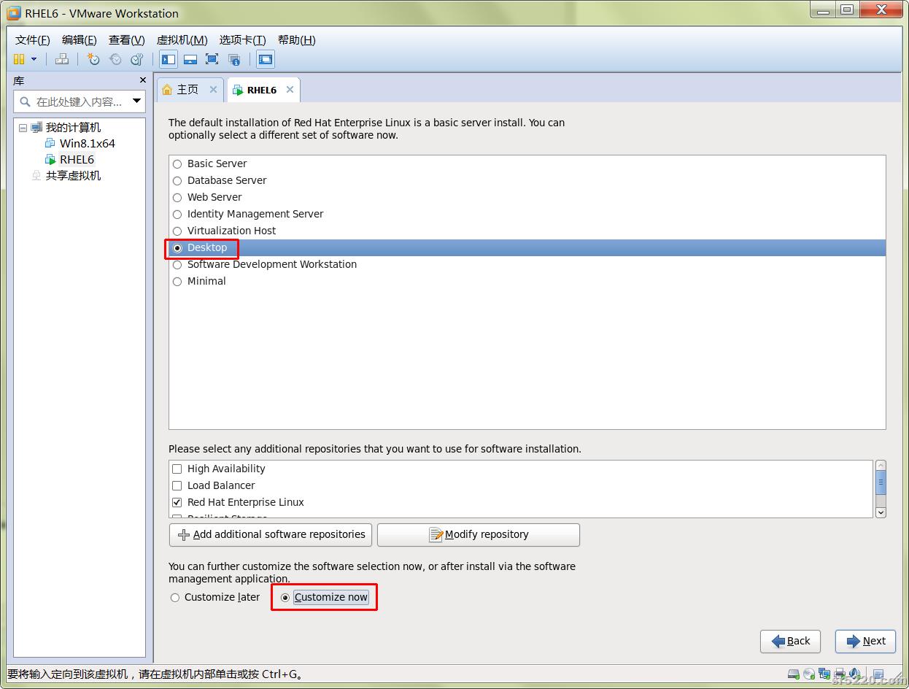Click the sound card status bar icon
This screenshot has height=689, width=909.
tap(854, 674)
